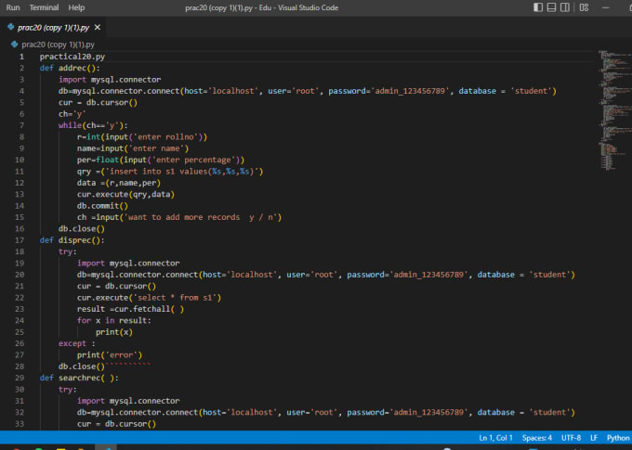The image size is (632, 450).
Task: Click 'cur.execute(qry,data)' on line 13
Action: tap(125, 195)
